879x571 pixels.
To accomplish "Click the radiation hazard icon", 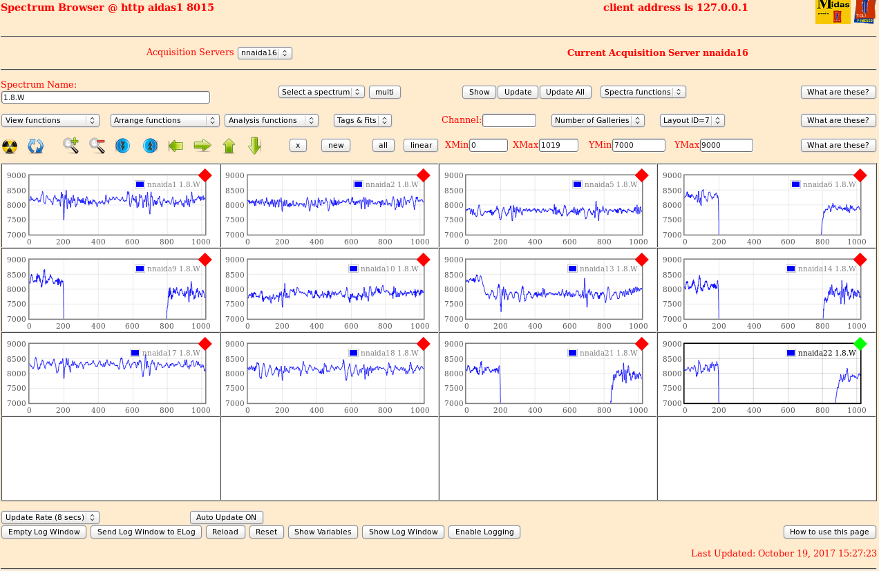I will (x=10, y=146).
